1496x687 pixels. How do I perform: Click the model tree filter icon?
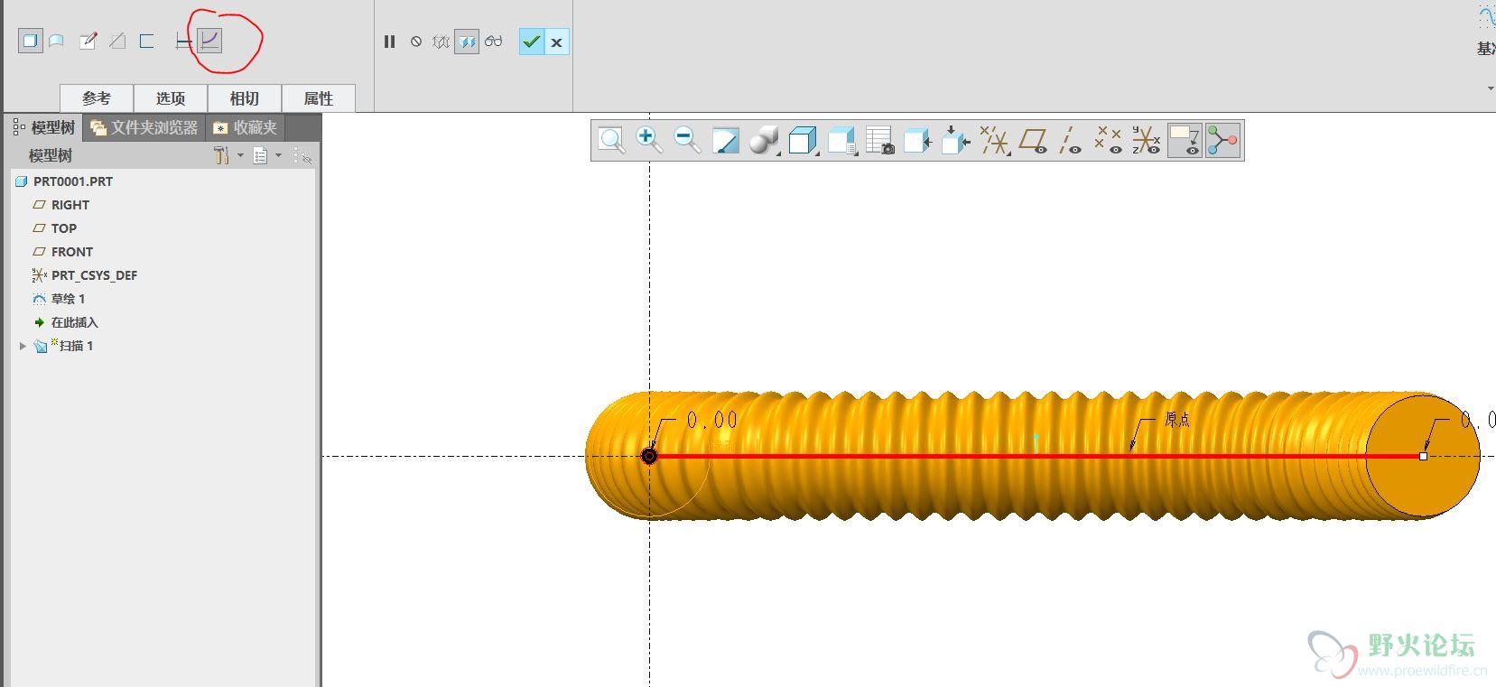[303, 155]
